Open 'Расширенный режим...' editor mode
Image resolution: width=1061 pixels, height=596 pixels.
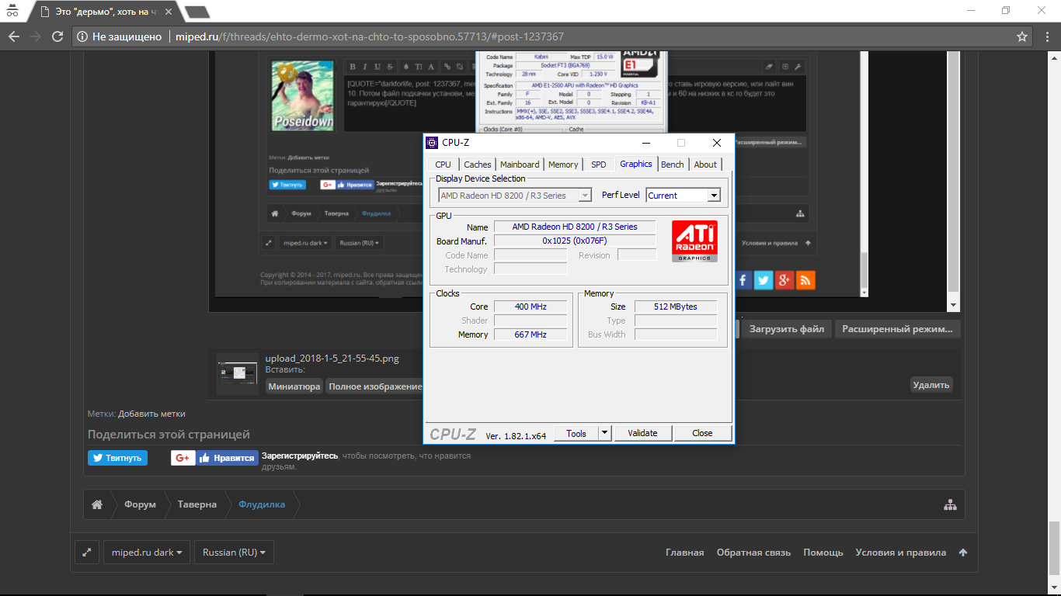point(897,329)
